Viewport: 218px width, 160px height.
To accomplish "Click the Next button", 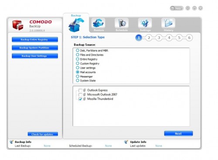I will pyautogui.click(x=178, y=133).
